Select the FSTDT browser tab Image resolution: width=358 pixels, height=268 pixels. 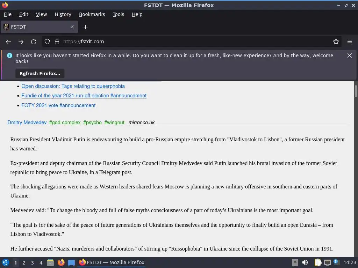39,27
